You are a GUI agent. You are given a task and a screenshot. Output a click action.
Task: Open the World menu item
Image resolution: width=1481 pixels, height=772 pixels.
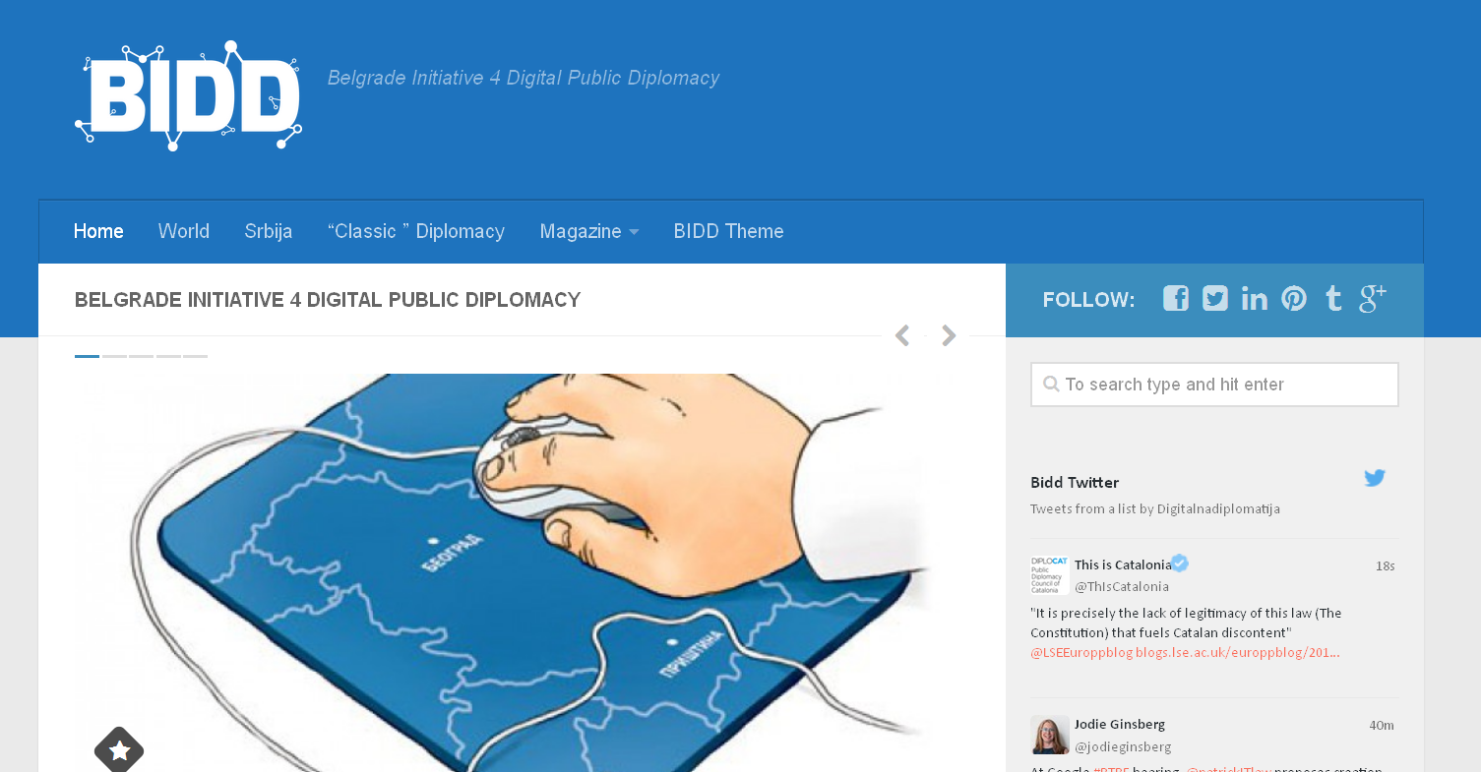(184, 232)
